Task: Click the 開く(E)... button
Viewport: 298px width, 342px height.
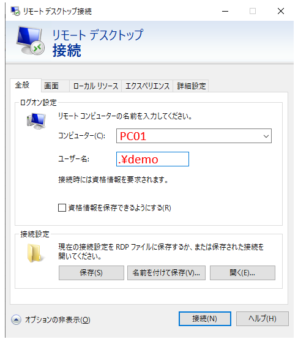Action: pyautogui.click(x=242, y=273)
